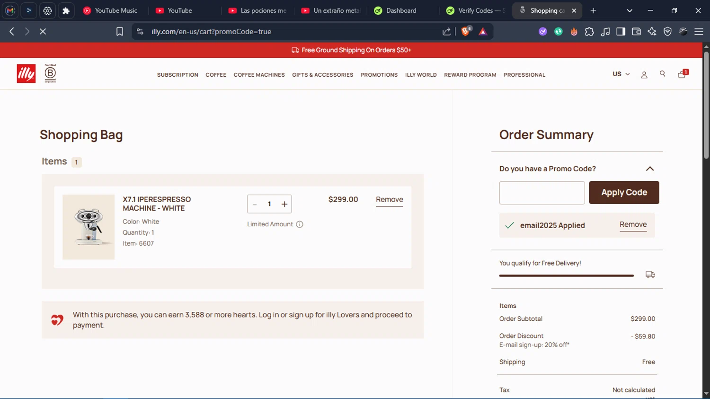This screenshot has height=399, width=710.
Task: Open the Reward Program menu
Action: coord(470,75)
